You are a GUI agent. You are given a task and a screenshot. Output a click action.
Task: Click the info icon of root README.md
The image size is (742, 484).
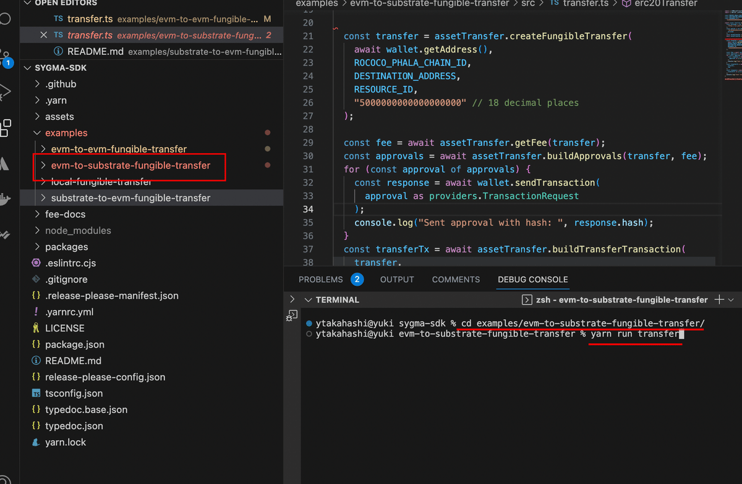(36, 361)
